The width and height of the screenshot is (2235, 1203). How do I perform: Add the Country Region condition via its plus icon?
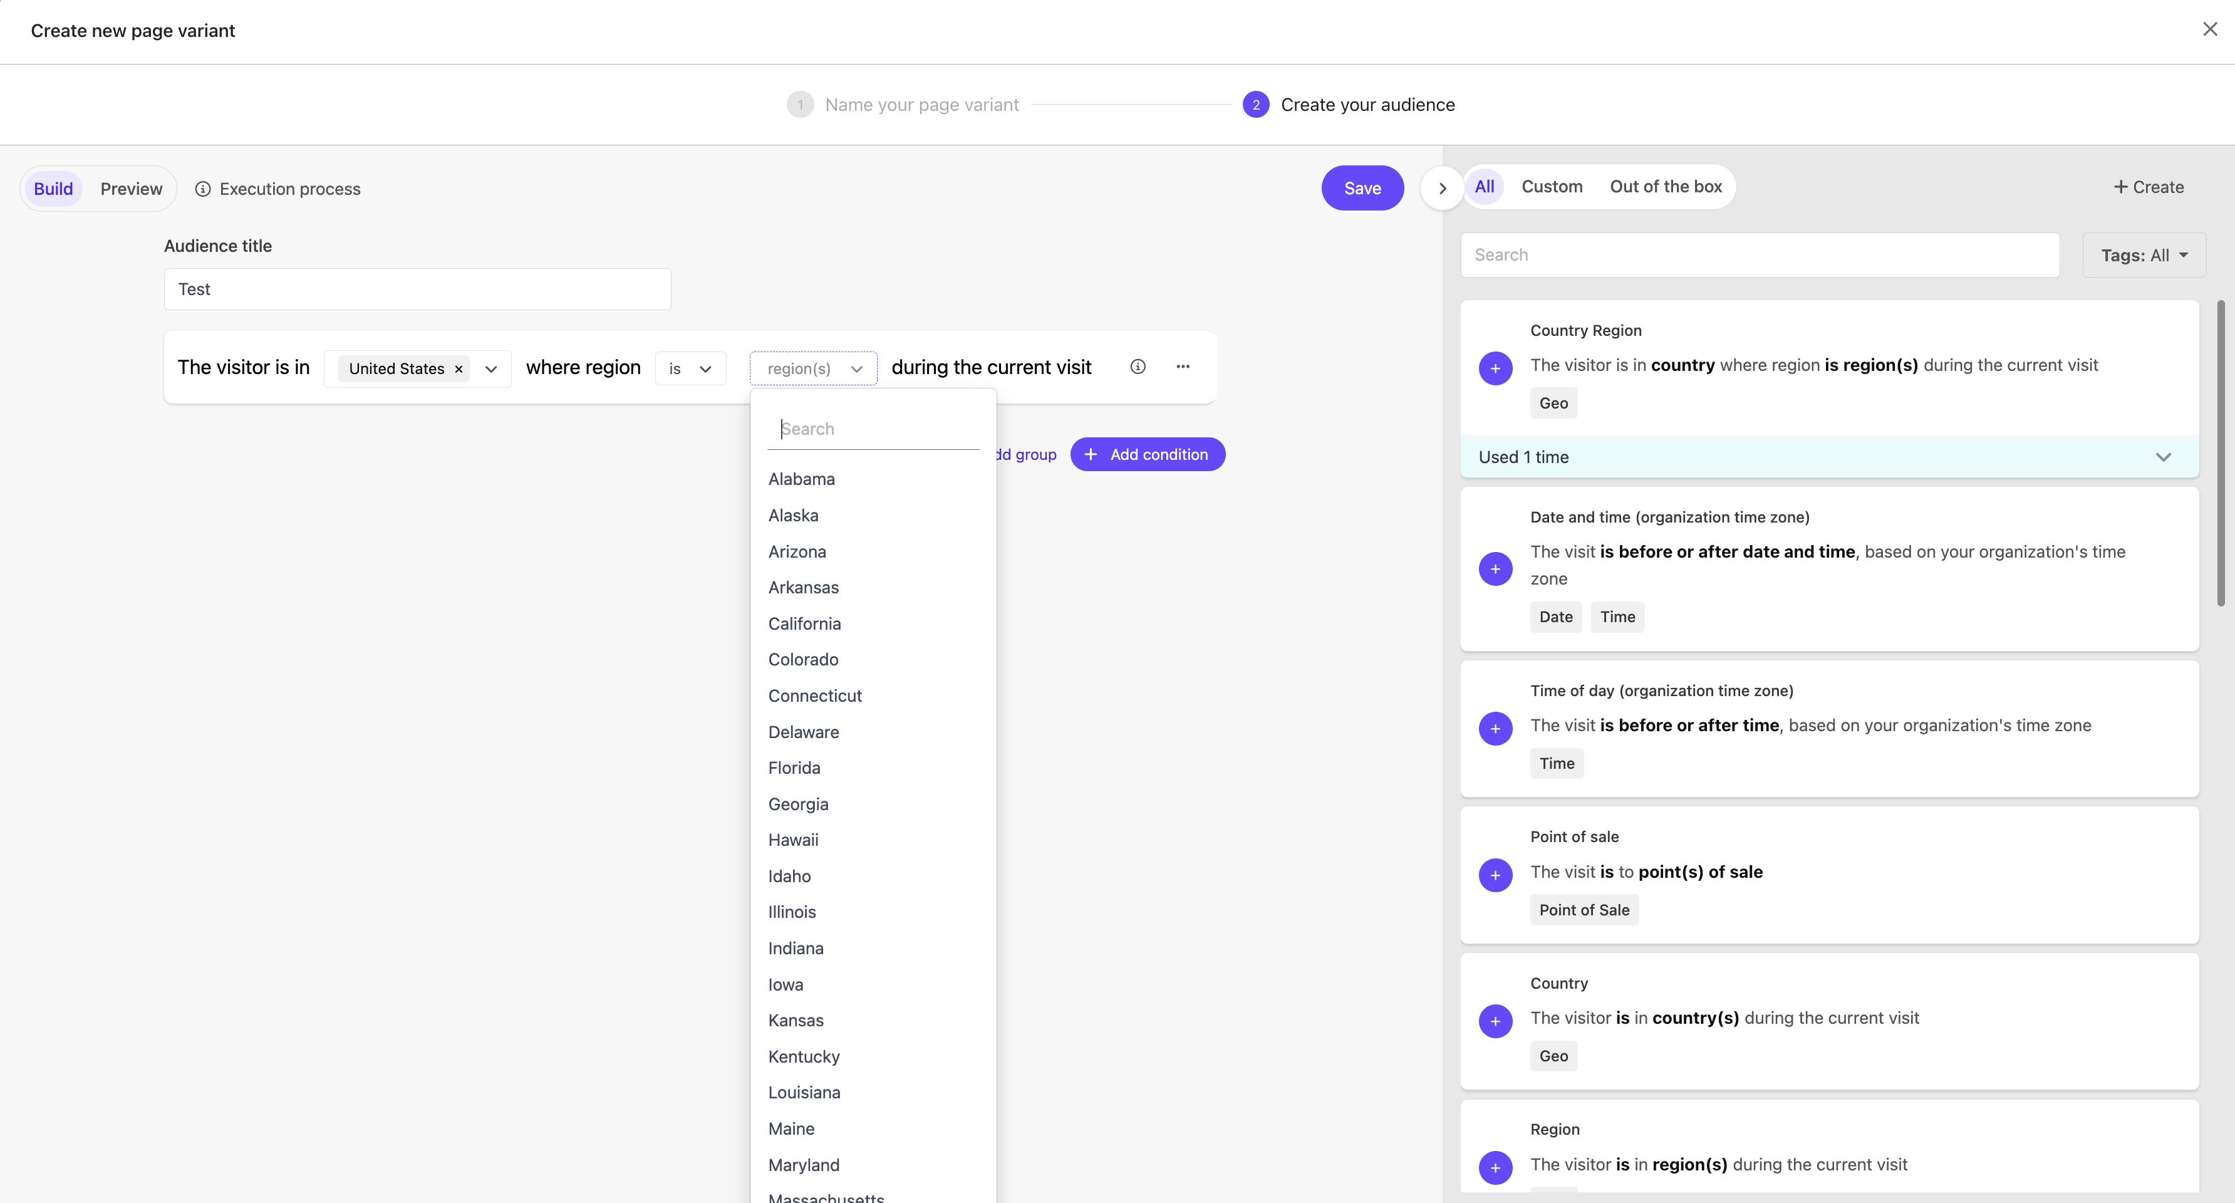[x=1495, y=368]
